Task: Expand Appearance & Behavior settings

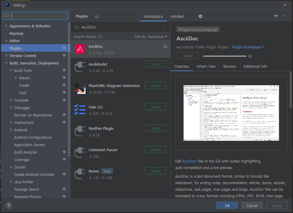Action: 6,26
